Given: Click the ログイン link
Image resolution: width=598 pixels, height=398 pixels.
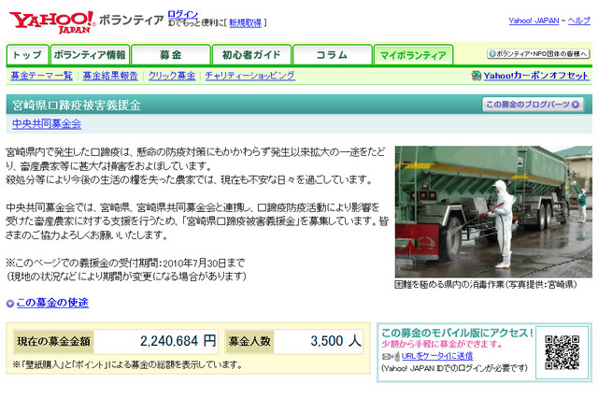Looking at the screenshot, I should tap(183, 15).
